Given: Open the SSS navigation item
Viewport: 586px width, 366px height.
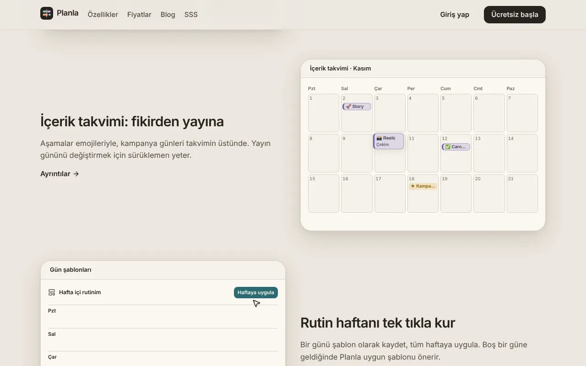Looking at the screenshot, I should pyautogui.click(x=191, y=15).
